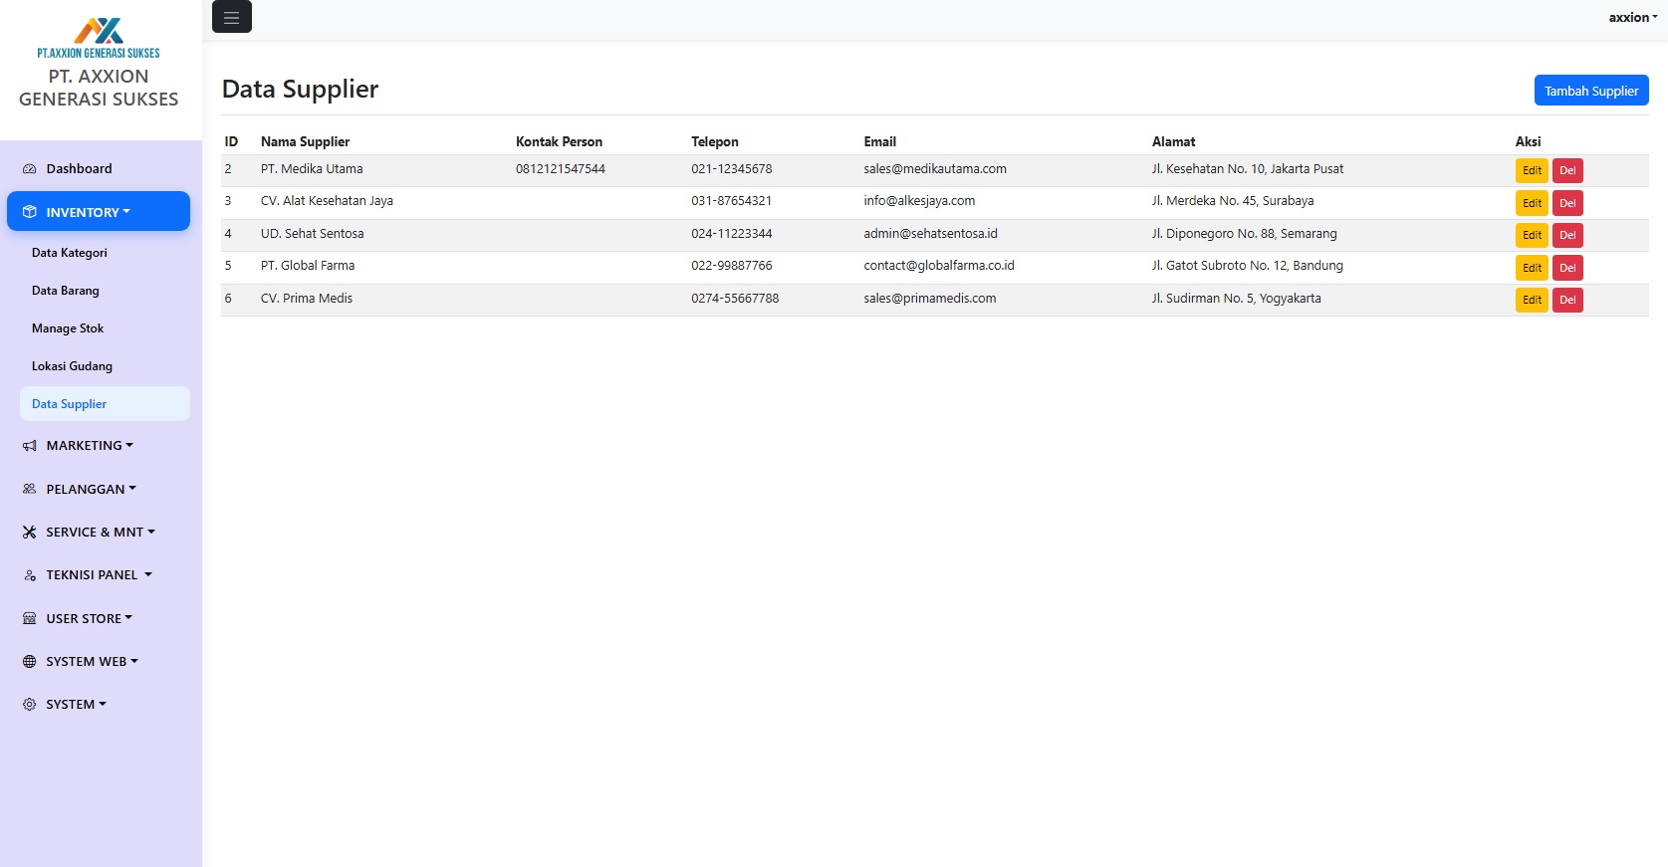1668x867 pixels.
Task: Collapse the INVENTORY menu
Action: (x=99, y=211)
